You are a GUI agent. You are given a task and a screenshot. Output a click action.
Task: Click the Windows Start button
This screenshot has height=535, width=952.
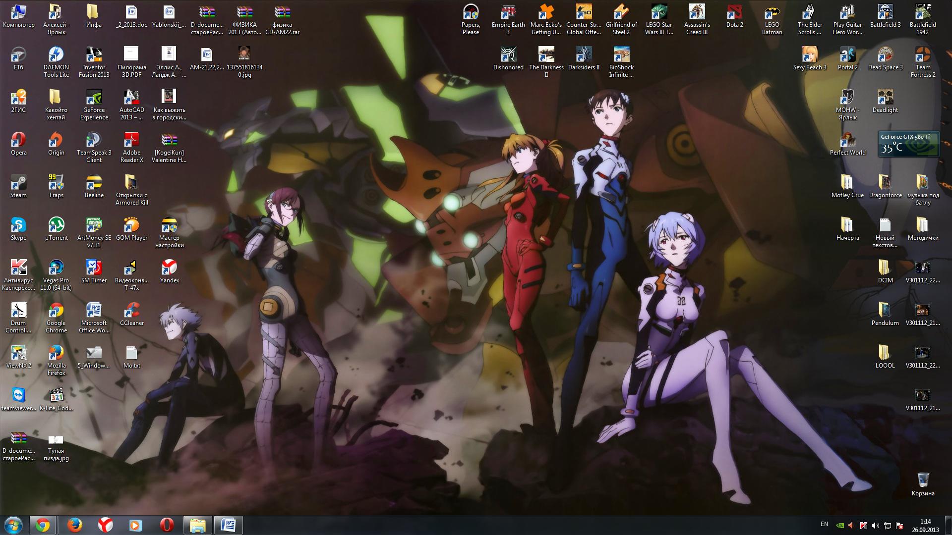coord(13,525)
